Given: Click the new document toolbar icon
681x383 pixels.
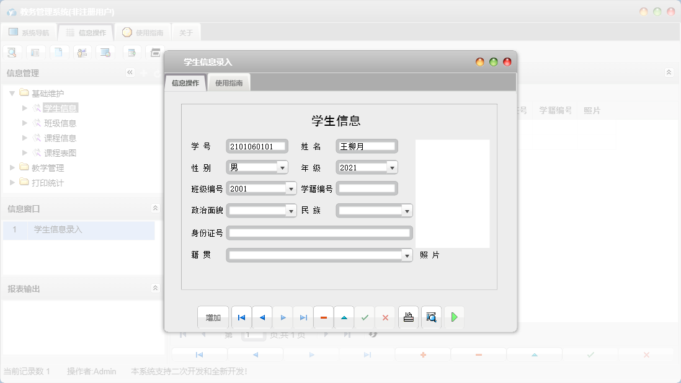Looking at the screenshot, I should pyautogui.click(x=59, y=52).
